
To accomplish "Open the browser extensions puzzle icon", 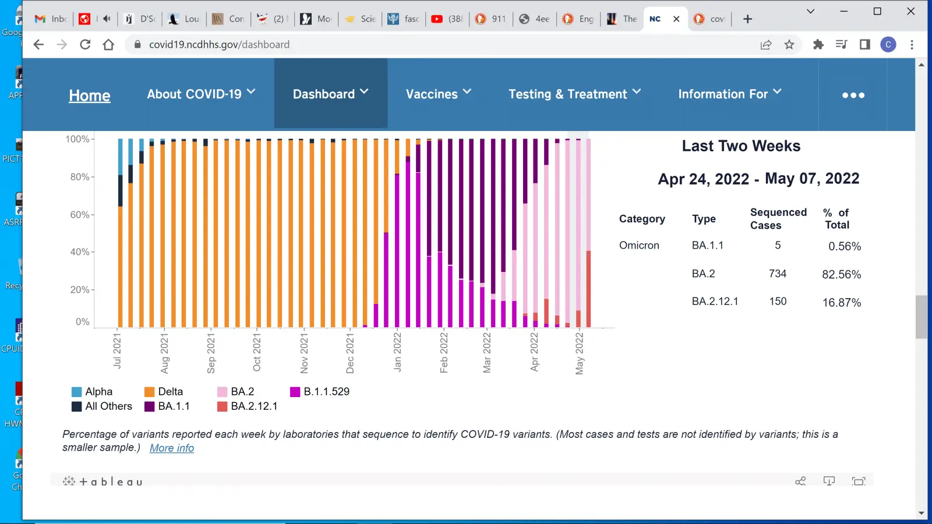I will 818,45.
